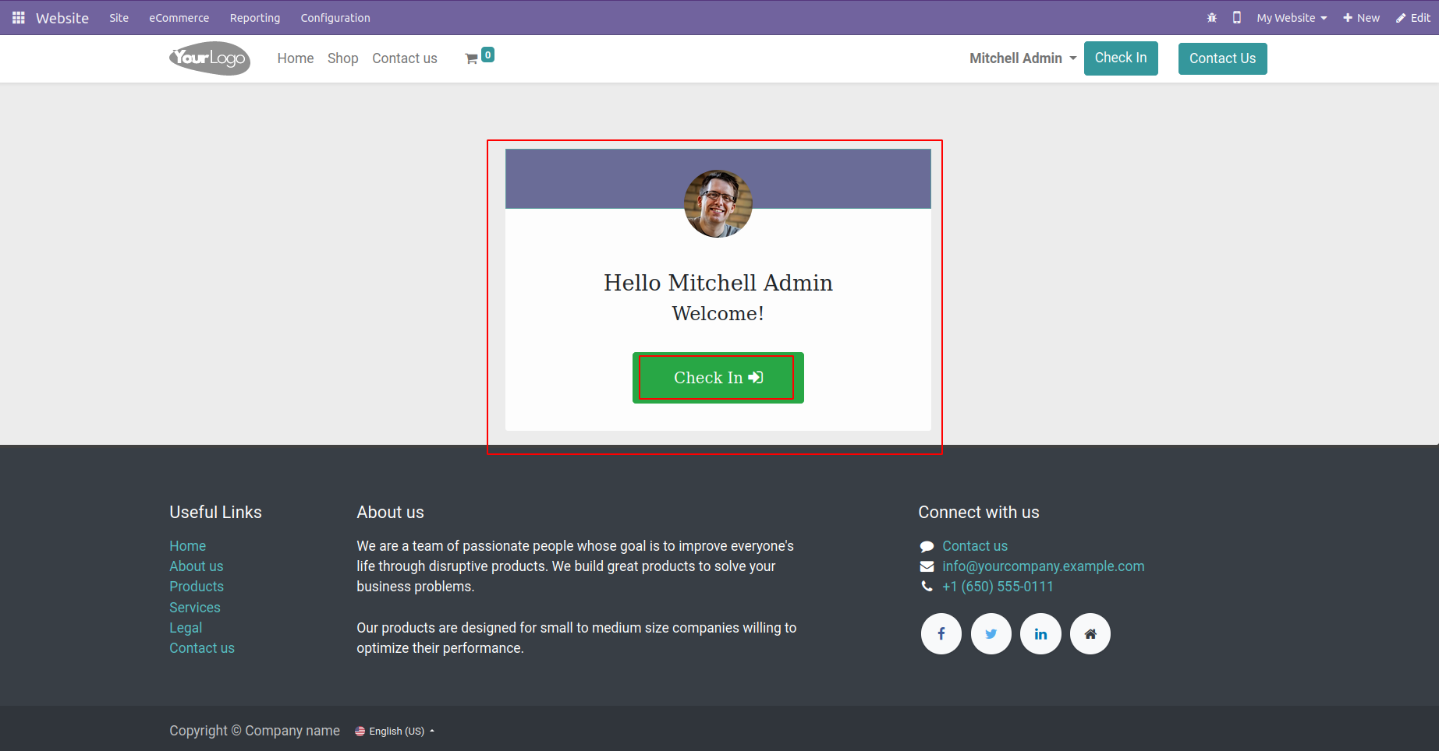Viewport: 1439px width, 751px height.
Task: Open the shopping cart
Action: click(473, 58)
